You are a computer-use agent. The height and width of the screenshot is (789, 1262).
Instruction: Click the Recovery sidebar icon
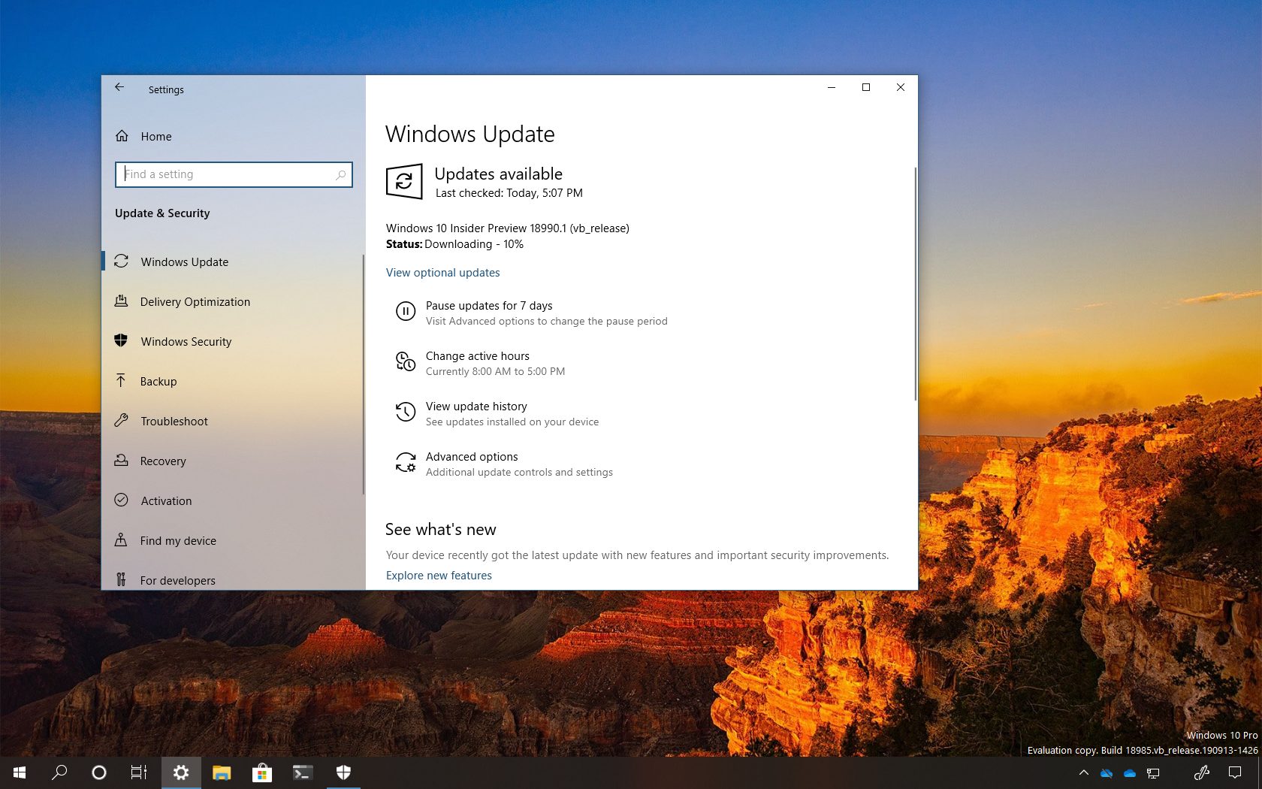(121, 460)
